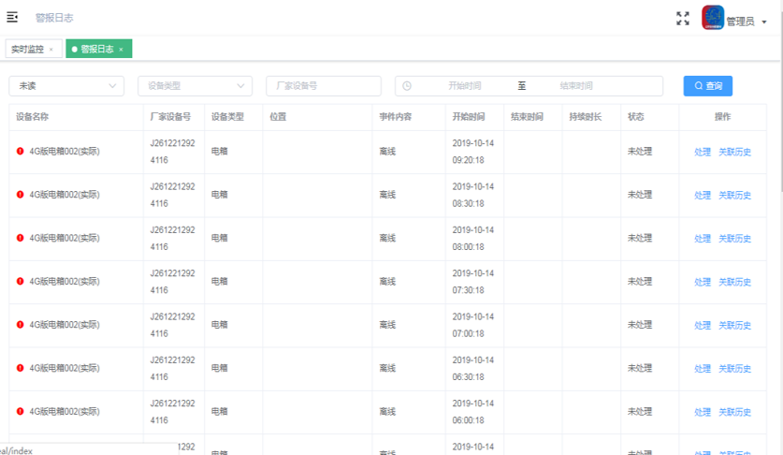Close the 警报日志 tab
This screenshot has height=455, width=783.
(x=122, y=50)
